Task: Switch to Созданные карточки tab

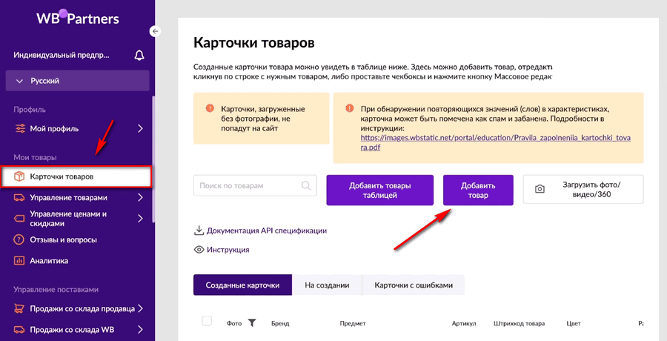Action: pos(242,285)
